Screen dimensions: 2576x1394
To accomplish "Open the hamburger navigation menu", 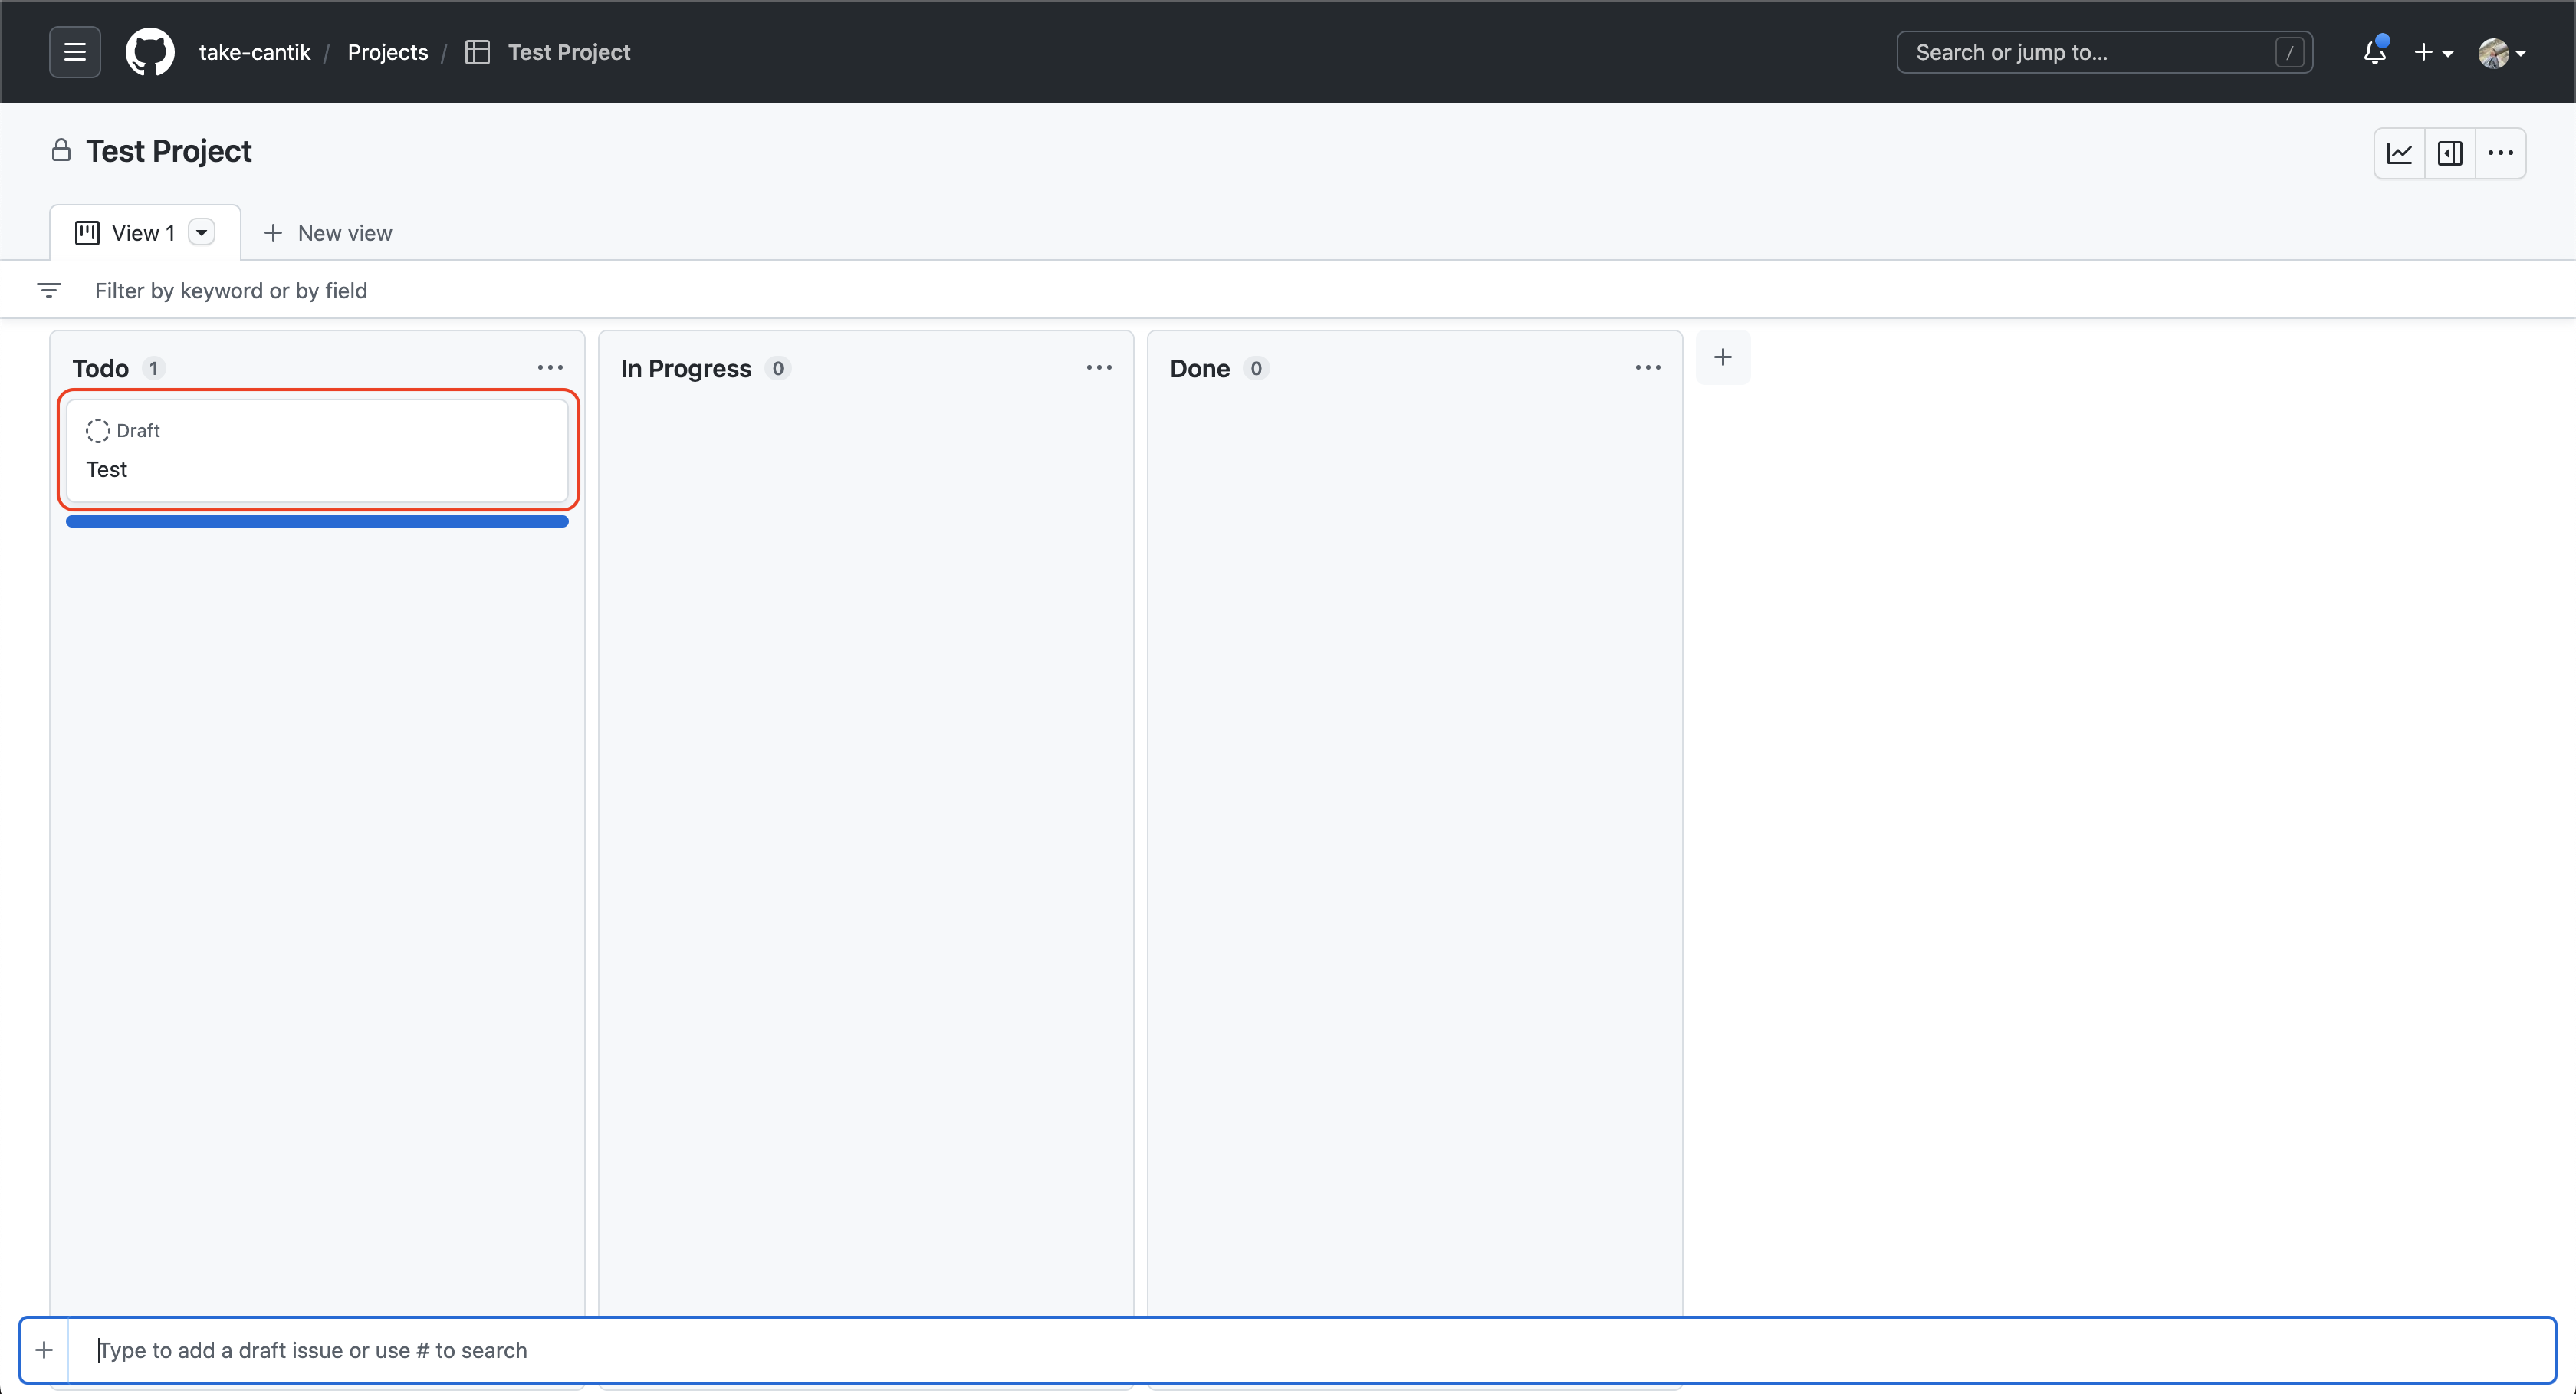I will pyautogui.click(x=75, y=52).
